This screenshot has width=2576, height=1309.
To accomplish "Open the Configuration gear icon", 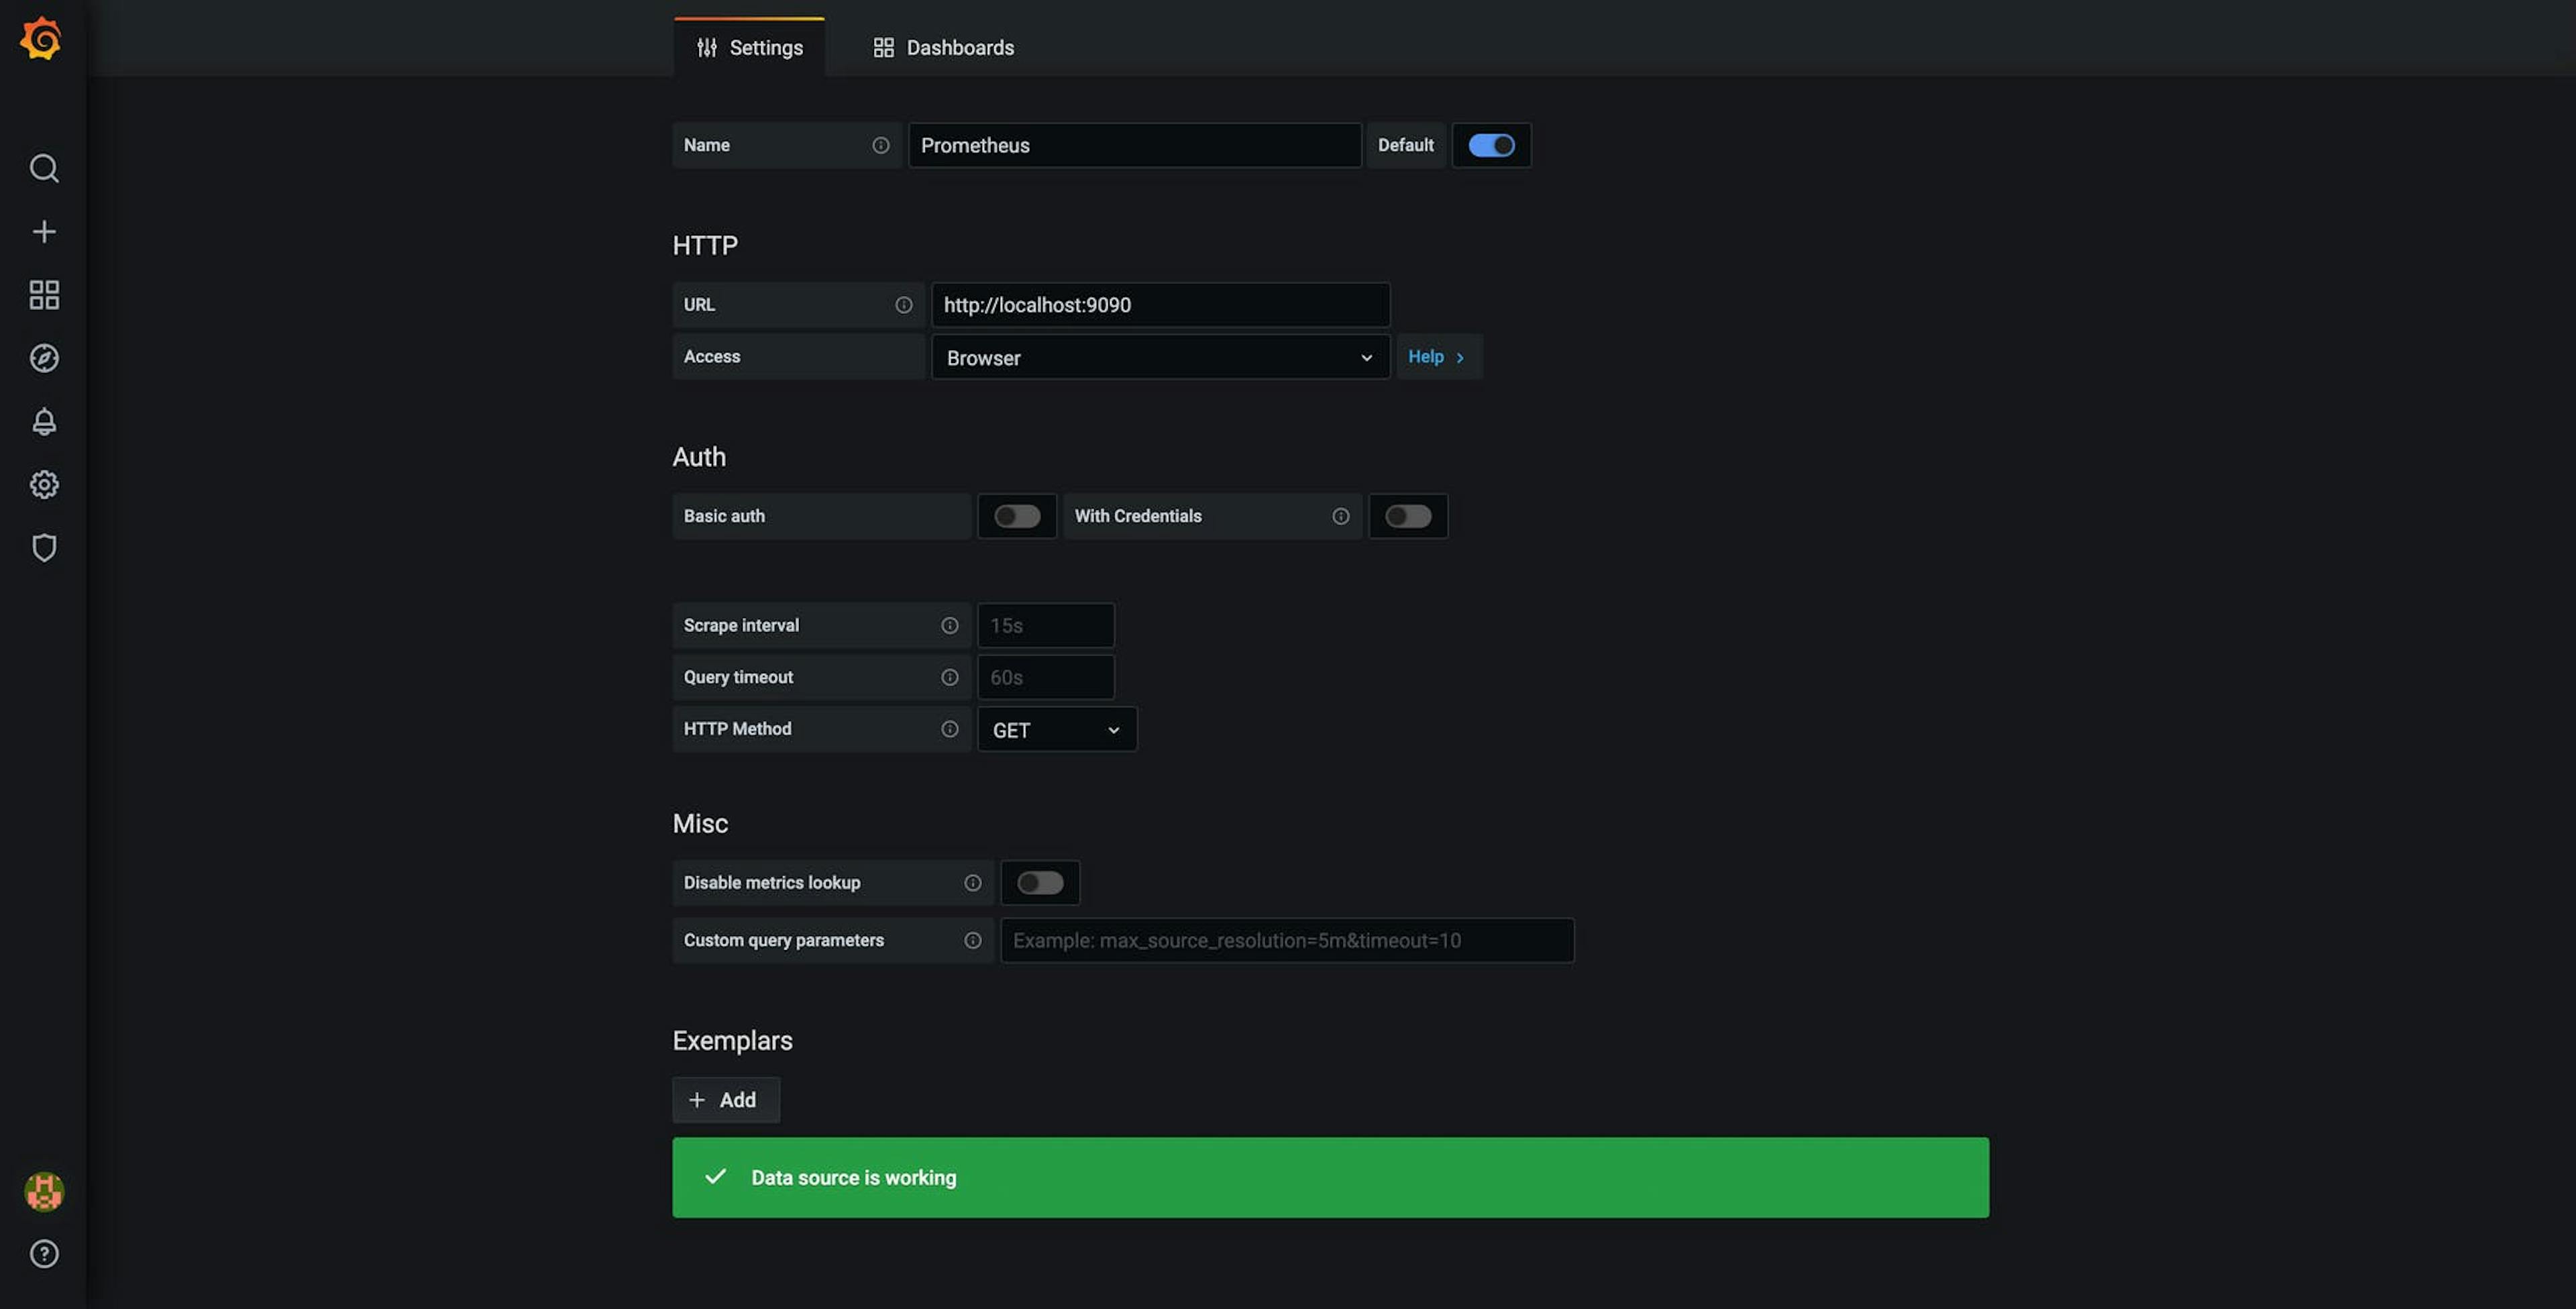I will click(x=44, y=484).
